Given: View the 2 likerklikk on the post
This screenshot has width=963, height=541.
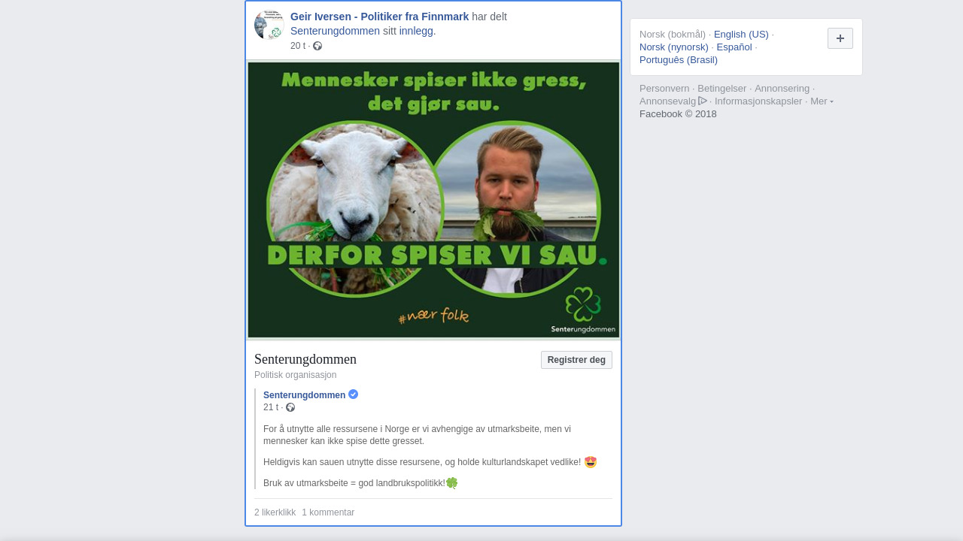Looking at the screenshot, I should 275,512.
